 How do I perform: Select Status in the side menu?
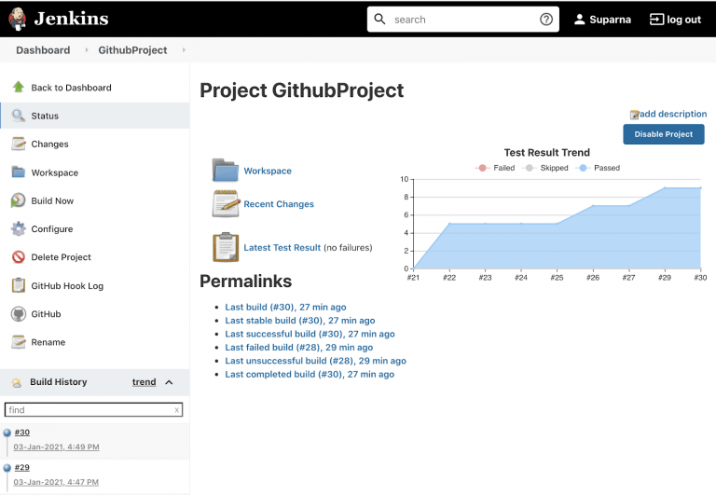(45, 117)
